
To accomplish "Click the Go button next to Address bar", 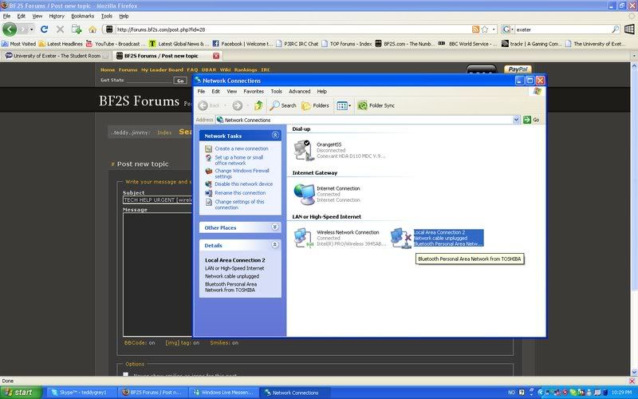I will coord(532,120).
